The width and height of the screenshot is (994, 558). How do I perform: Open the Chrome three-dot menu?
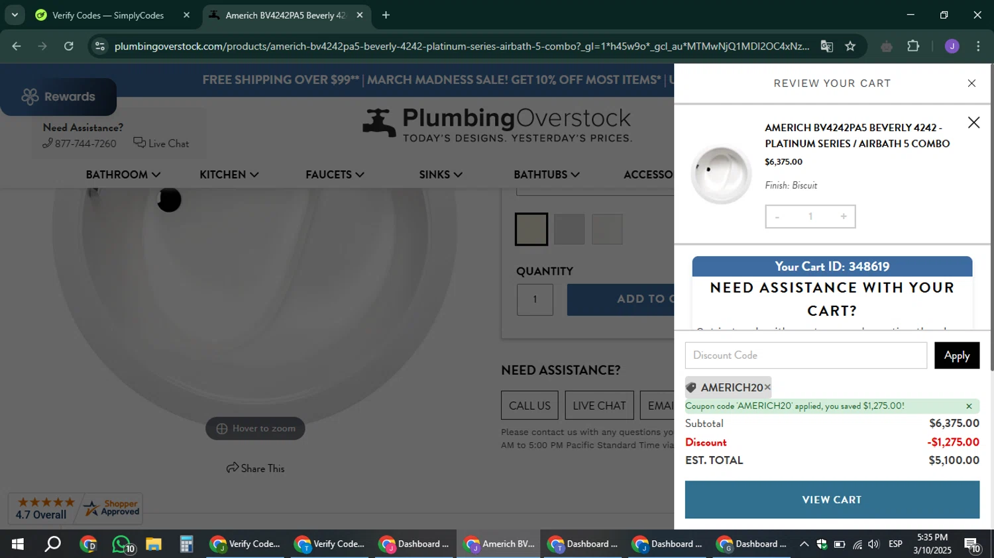point(978,46)
